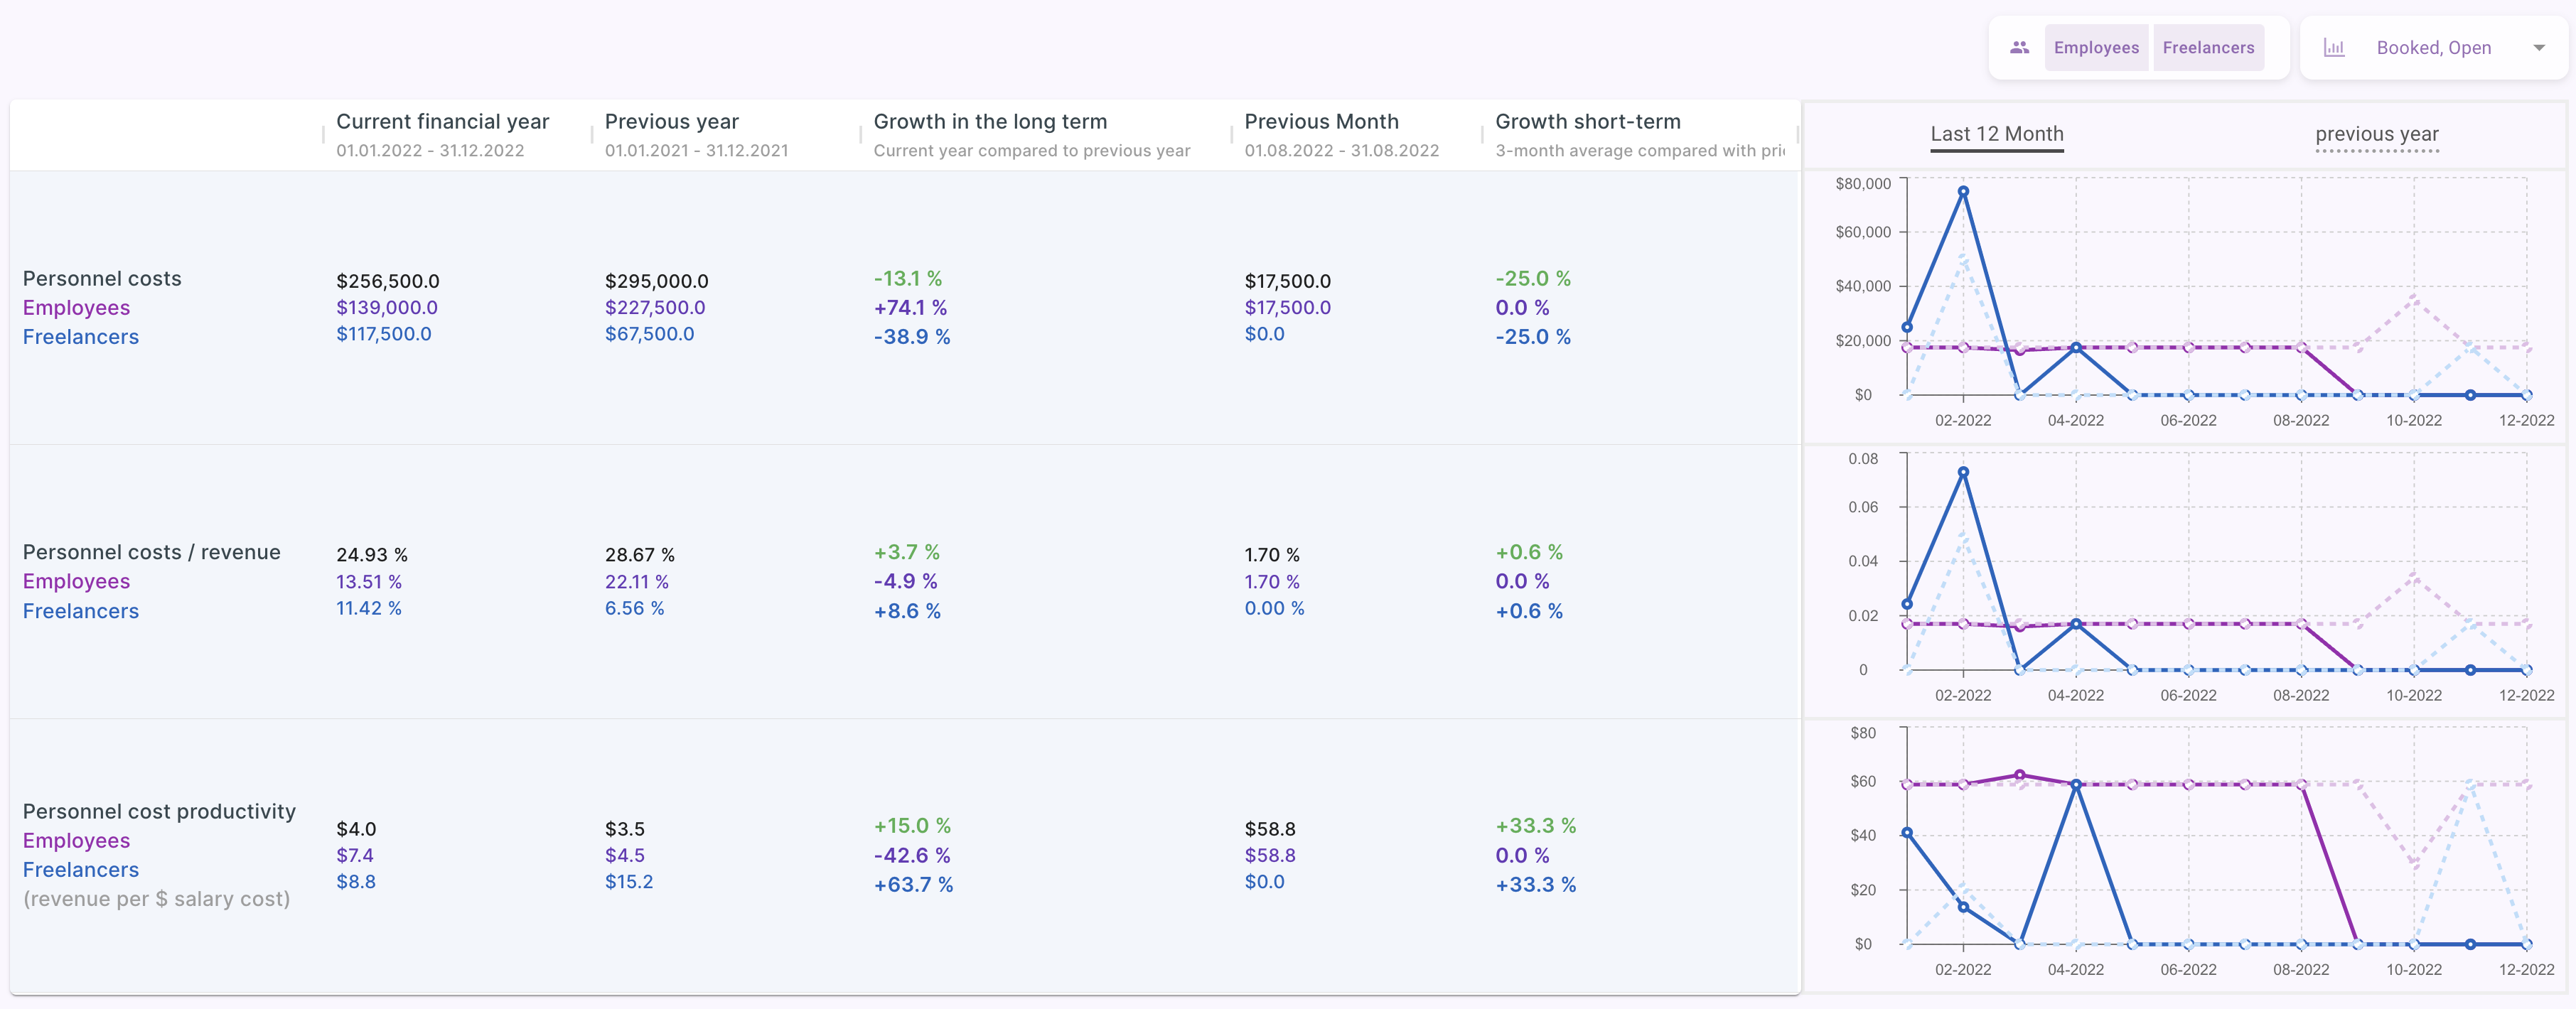Click the people group icon
This screenshot has width=2576, height=1009.
point(2019,47)
